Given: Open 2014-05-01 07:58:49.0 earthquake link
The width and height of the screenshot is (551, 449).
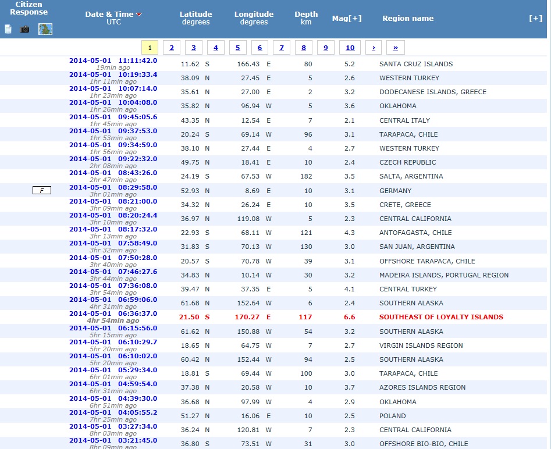Looking at the screenshot, I should click(x=113, y=243).
